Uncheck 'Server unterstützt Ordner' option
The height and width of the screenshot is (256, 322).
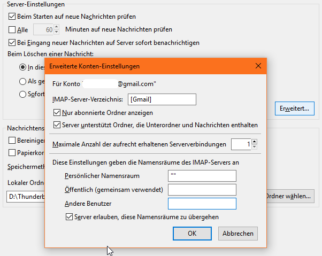pyautogui.click(x=57, y=125)
